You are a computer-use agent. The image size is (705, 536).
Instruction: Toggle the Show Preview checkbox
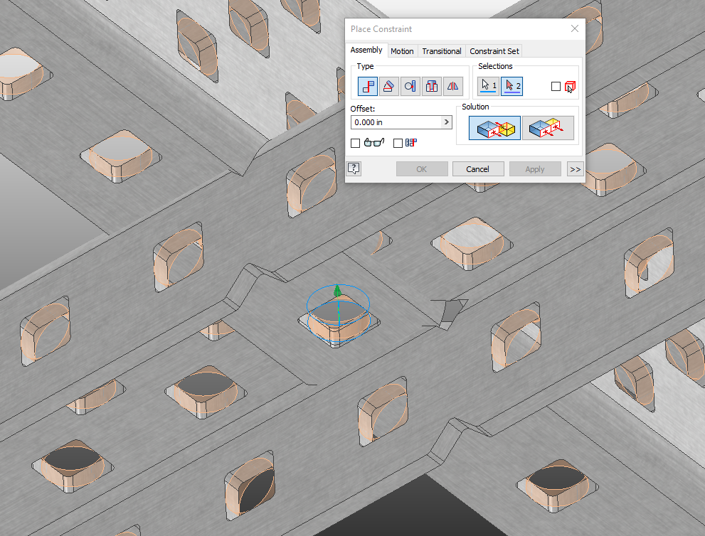(355, 143)
